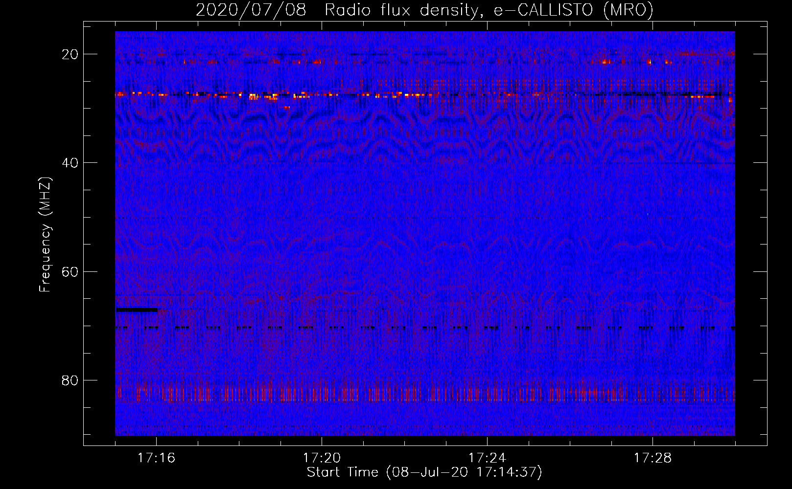
Task: Click the 'Start Time (08-Jul-20 17:14:37)' label
Action: [424, 472]
